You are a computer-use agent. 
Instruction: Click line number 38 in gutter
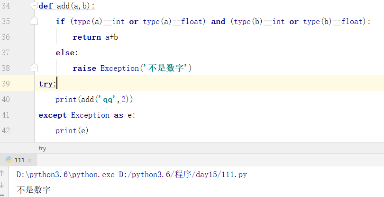tap(6, 68)
